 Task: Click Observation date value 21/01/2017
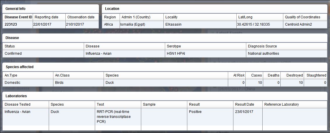tap(82, 24)
